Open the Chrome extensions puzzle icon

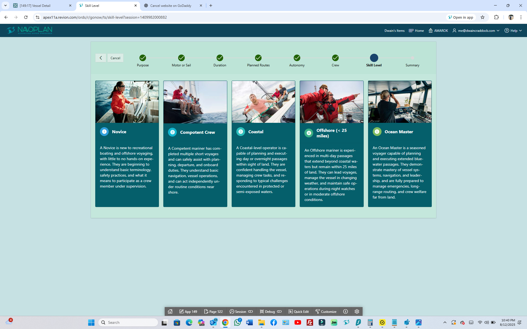pyautogui.click(x=496, y=17)
